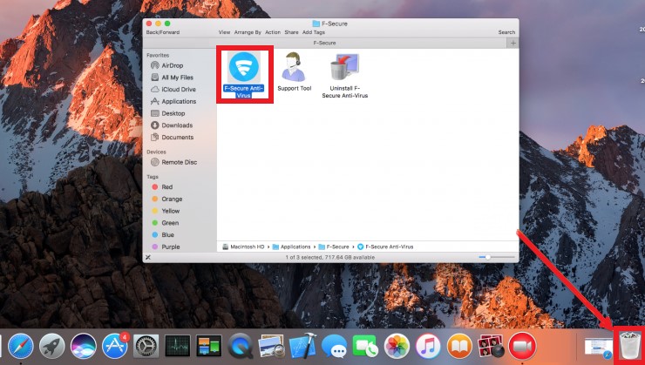This screenshot has height=365, width=645.
Task: Open Messages from the Dock
Action: (334, 346)
